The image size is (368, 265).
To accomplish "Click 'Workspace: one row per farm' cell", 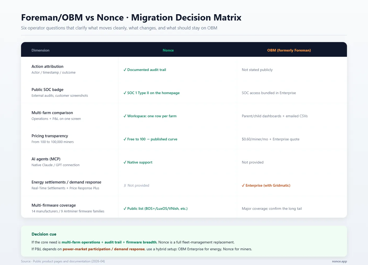I will click(x=150, y=116).
